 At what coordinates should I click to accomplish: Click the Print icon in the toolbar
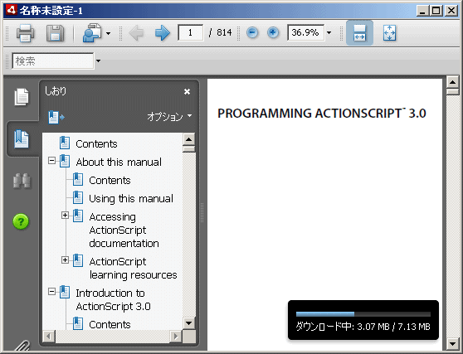point(25,32)
